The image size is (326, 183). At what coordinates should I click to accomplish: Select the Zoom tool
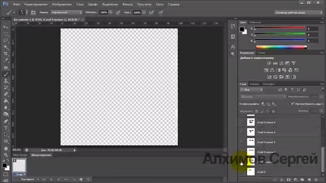pos(6,155)
